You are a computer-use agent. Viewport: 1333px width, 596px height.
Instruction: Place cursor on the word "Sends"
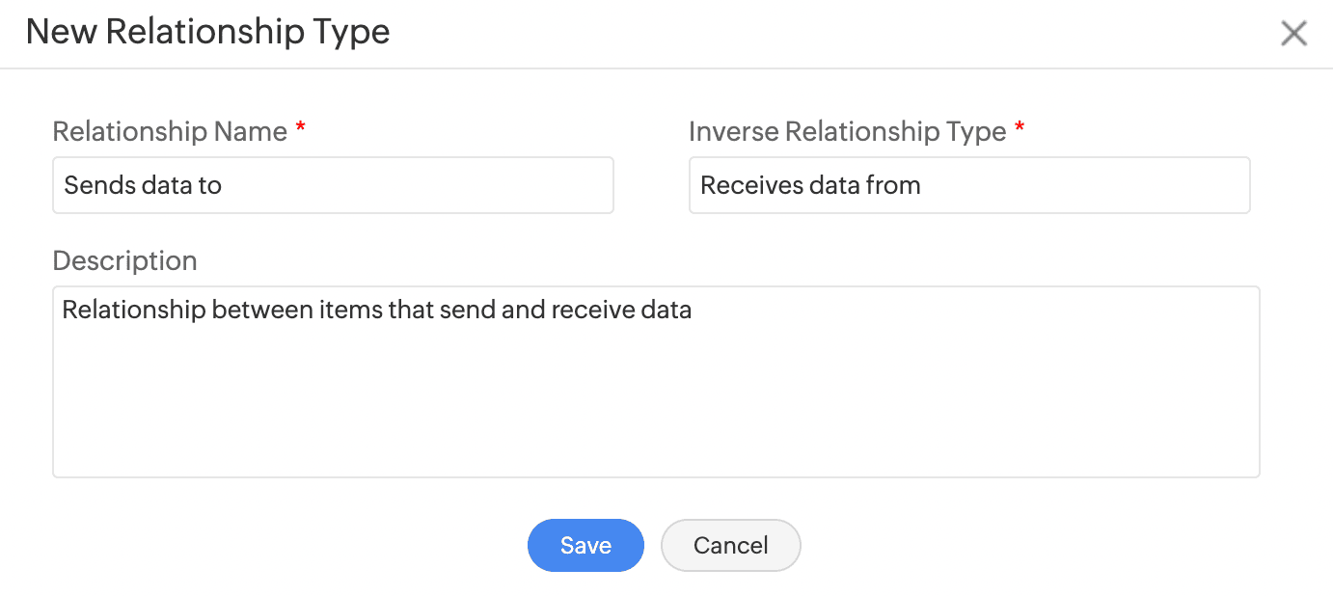(x=93, y=185)
